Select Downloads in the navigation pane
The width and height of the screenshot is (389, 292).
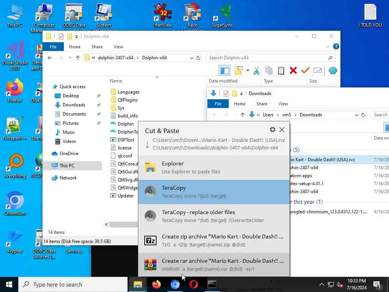pos(74,105)
